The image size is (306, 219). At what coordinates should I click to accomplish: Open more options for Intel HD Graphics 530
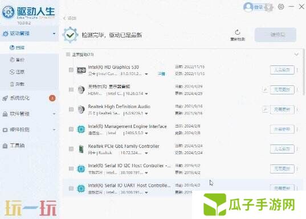click(297, 70)
